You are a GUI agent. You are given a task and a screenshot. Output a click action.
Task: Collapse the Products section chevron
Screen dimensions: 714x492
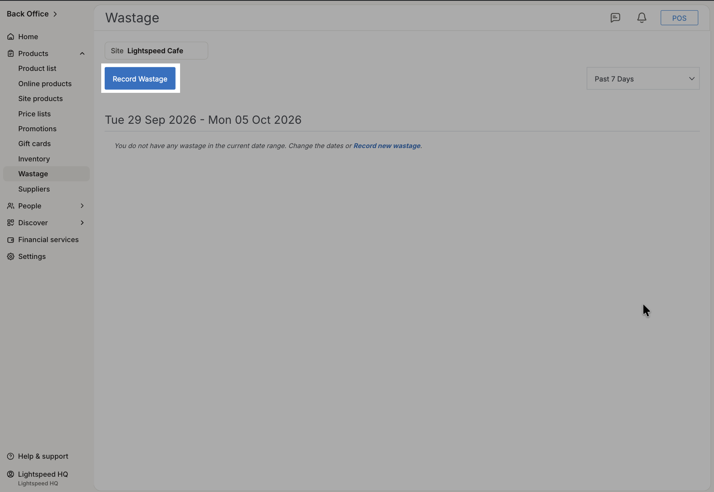(82, 53)
